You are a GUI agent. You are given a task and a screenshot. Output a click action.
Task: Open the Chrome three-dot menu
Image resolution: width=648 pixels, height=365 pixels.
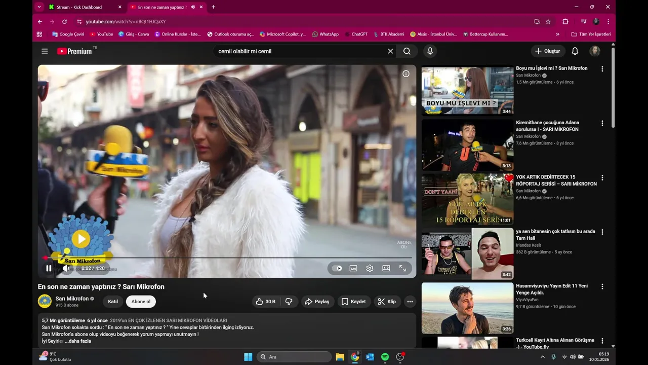click(x=608, y=22)
